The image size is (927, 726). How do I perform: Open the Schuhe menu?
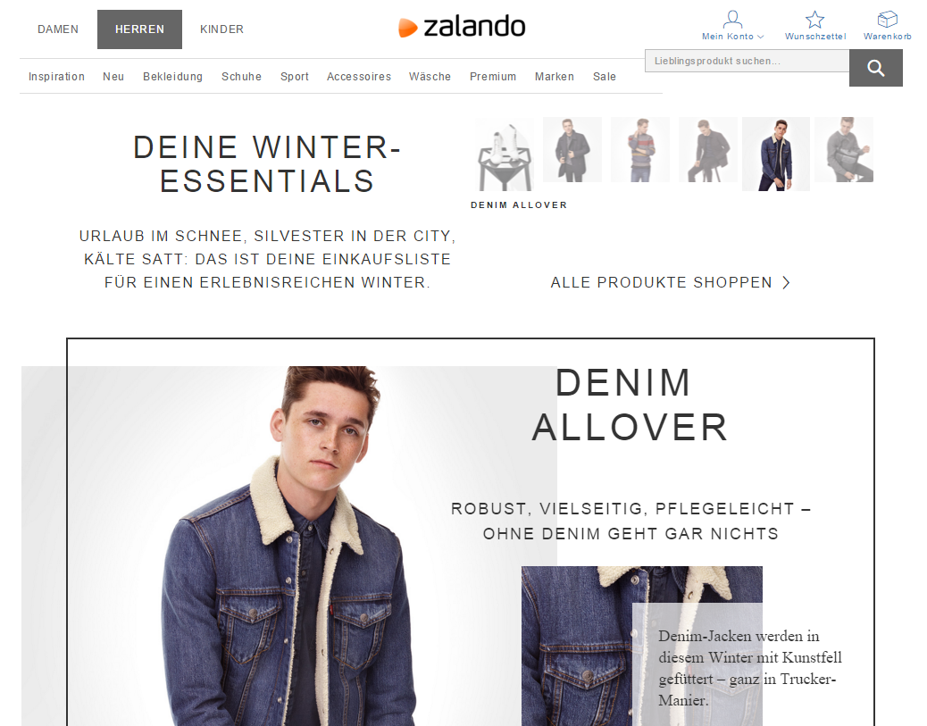[x=241, y=76]
